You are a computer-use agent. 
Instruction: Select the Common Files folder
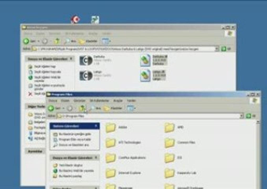(180, 143)
